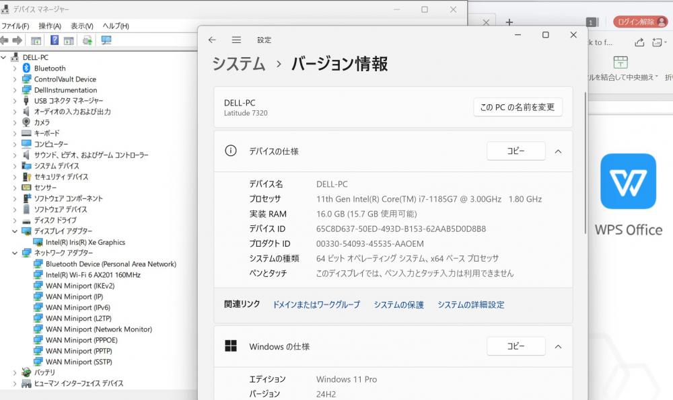673x400 pixels.
Task: Click the プロダクト ID value 00330-54093-45535-AAOEM
Action: click(x=370, y=243)
